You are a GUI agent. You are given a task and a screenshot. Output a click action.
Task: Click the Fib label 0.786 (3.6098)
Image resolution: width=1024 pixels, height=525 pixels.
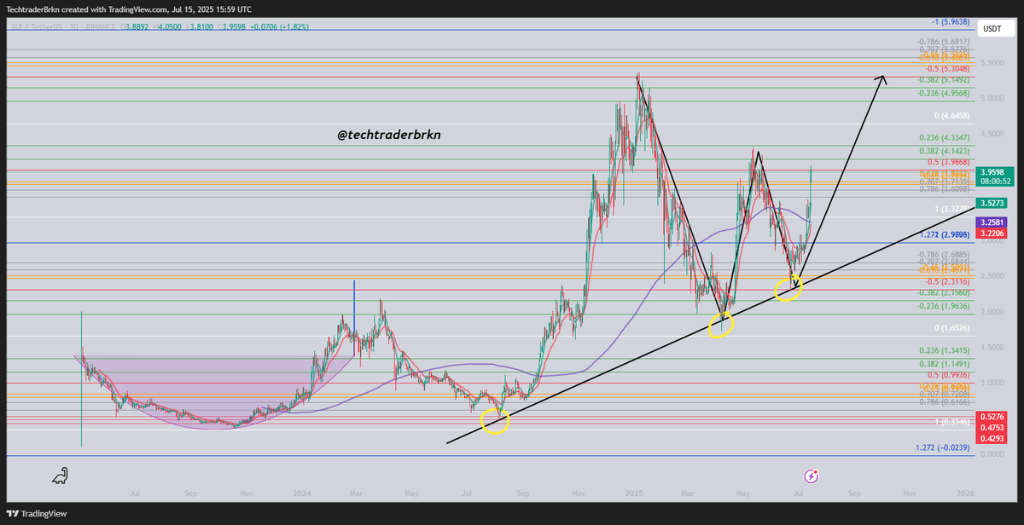(945, 189)
